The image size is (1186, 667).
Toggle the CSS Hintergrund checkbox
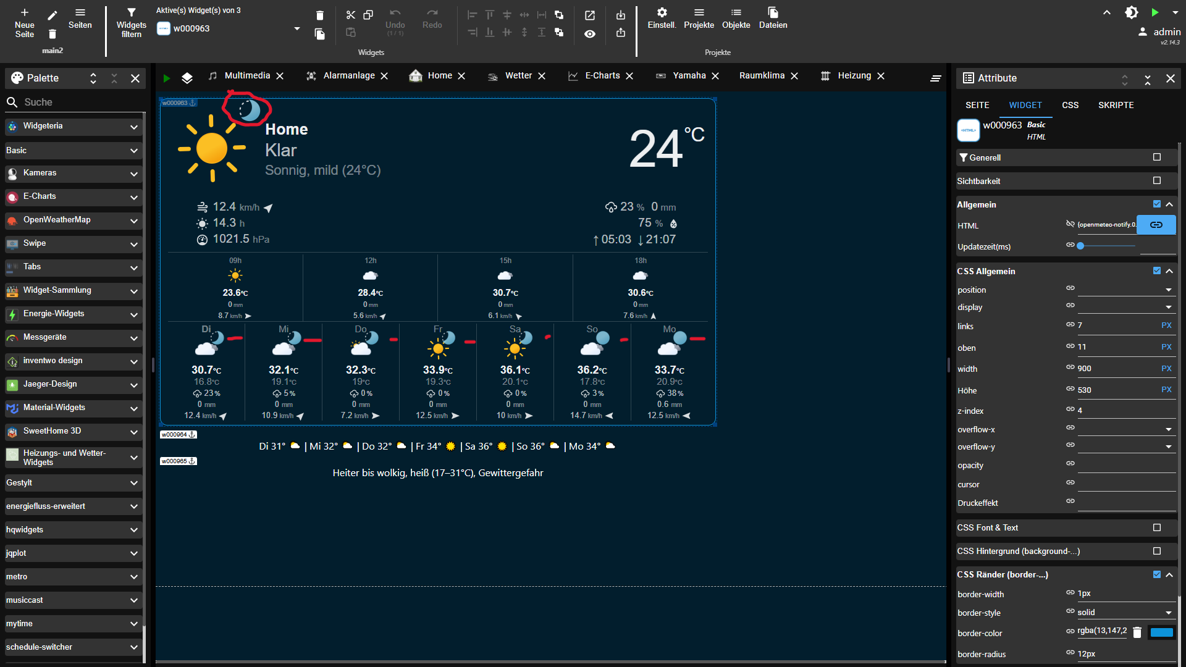[x=1157, y=551]
